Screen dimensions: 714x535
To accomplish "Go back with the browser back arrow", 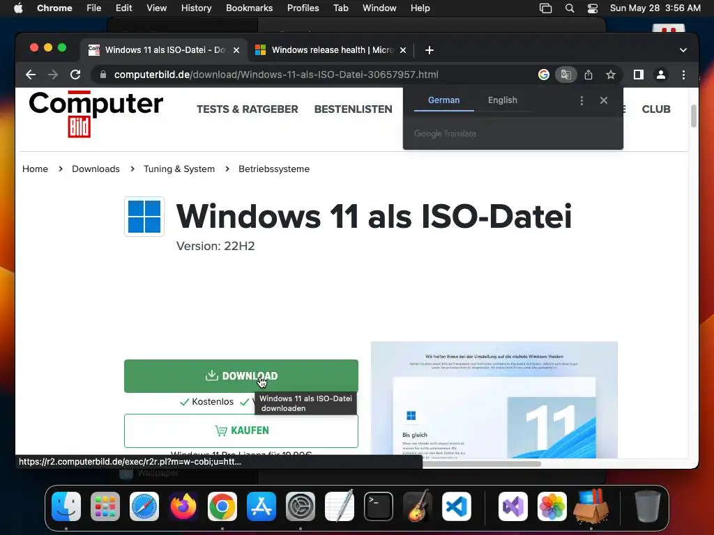I will click(31, 75).
